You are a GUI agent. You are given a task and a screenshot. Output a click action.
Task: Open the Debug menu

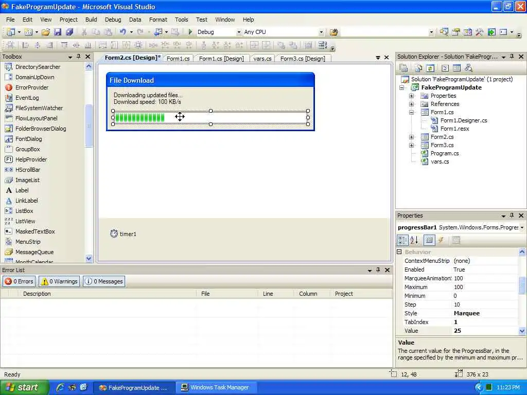pos(113,20)
